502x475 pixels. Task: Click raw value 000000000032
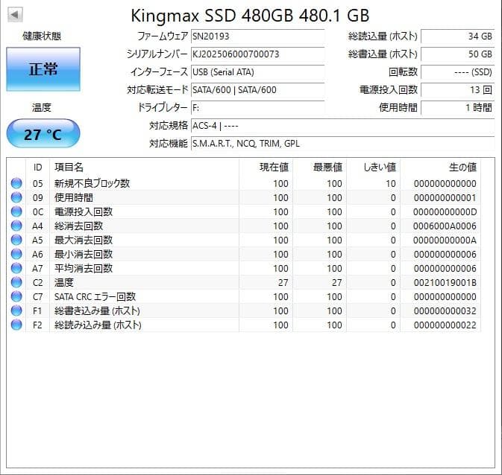pyautogui.click(x=445, y=310)
